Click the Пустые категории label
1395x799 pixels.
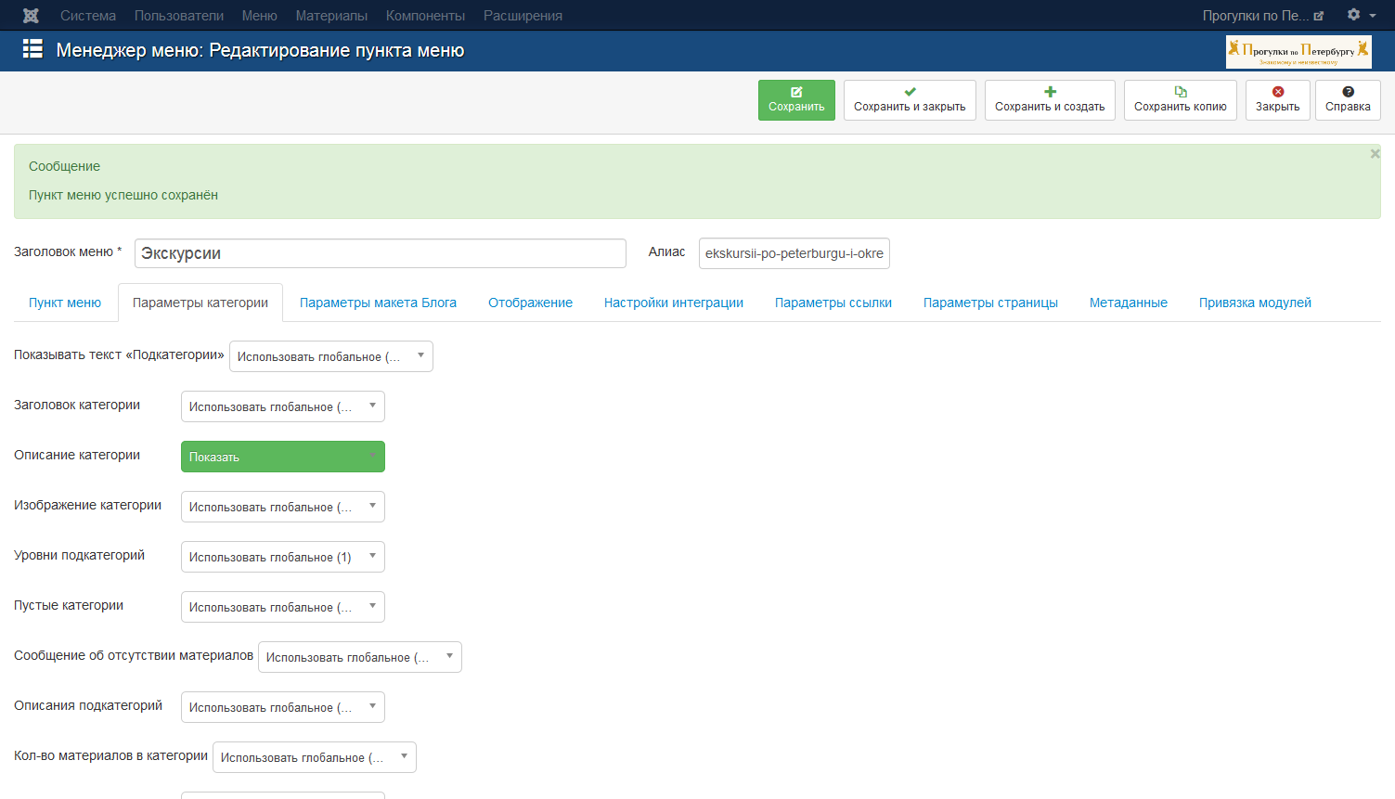[x=69, y=605]
